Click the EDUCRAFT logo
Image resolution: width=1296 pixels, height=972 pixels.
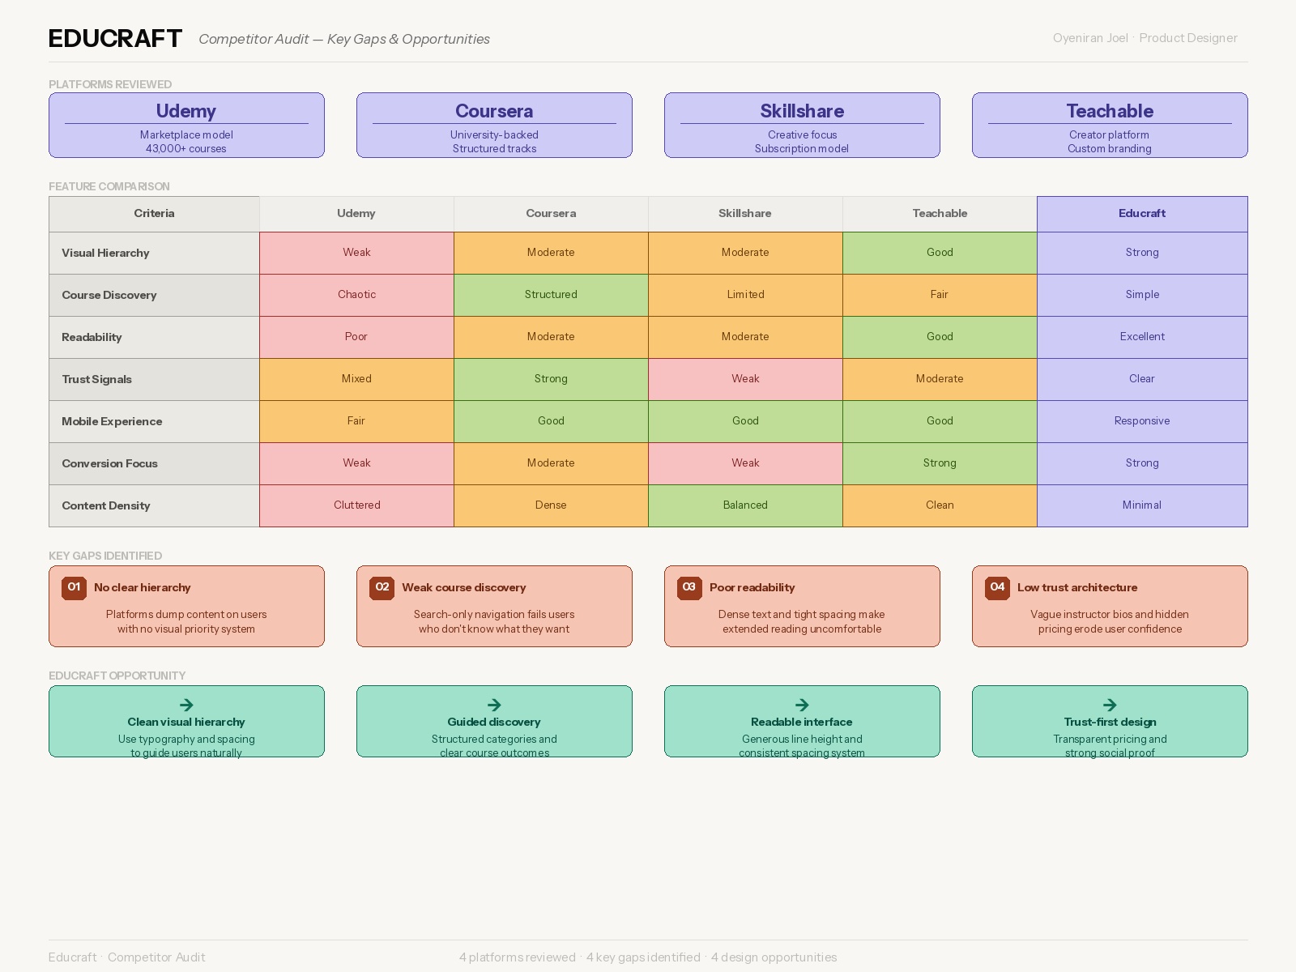coord(114,38)
